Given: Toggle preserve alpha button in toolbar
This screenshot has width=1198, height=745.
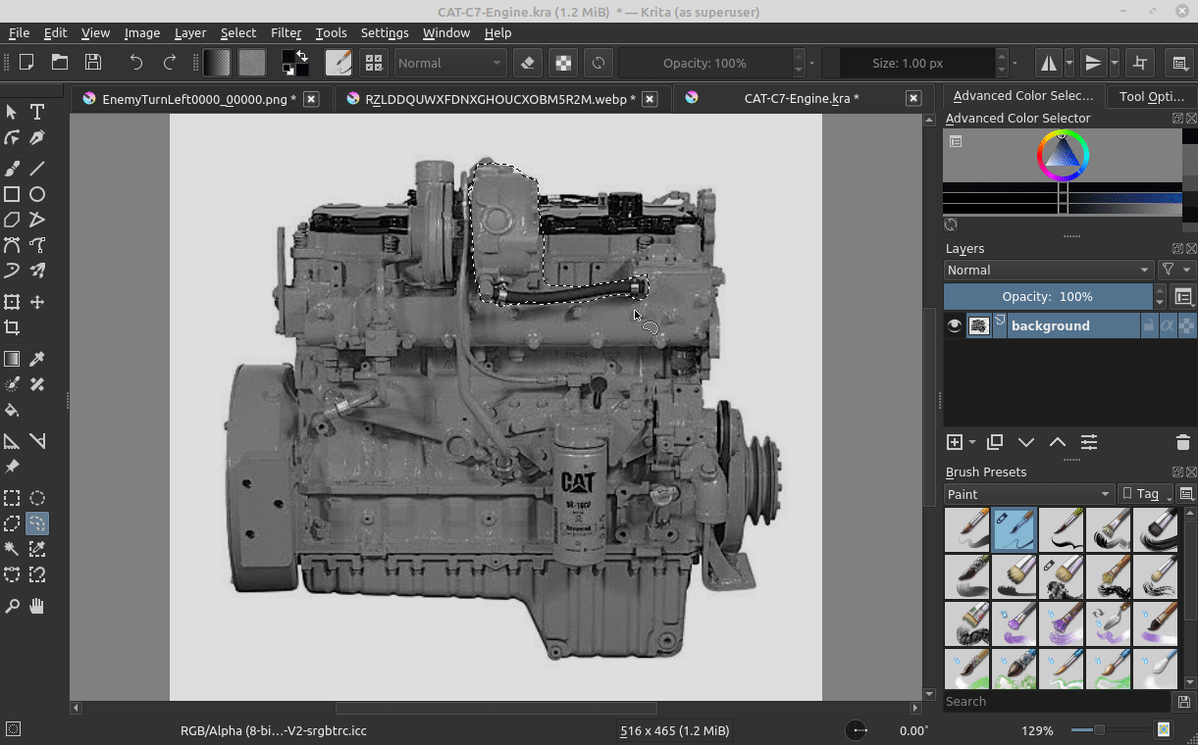Looking at the screenshot, I should [x=563, y=63].
